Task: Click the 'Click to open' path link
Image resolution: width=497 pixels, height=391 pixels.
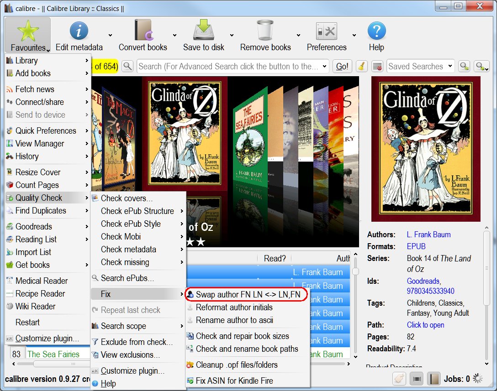Action: click(x=425, y=325)
